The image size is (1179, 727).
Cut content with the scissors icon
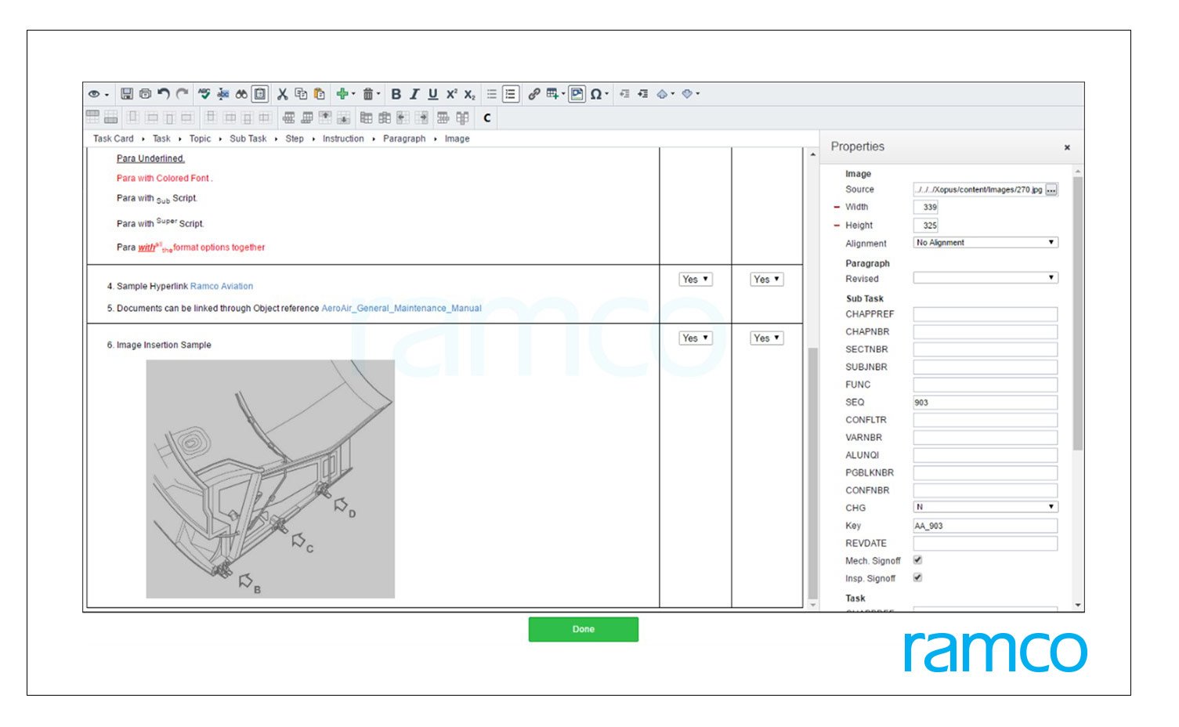click(x=283, y=94)
